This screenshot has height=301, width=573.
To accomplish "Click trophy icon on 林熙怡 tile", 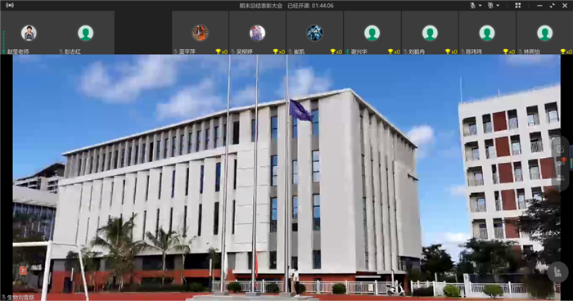I will click(x=563, y=52).
